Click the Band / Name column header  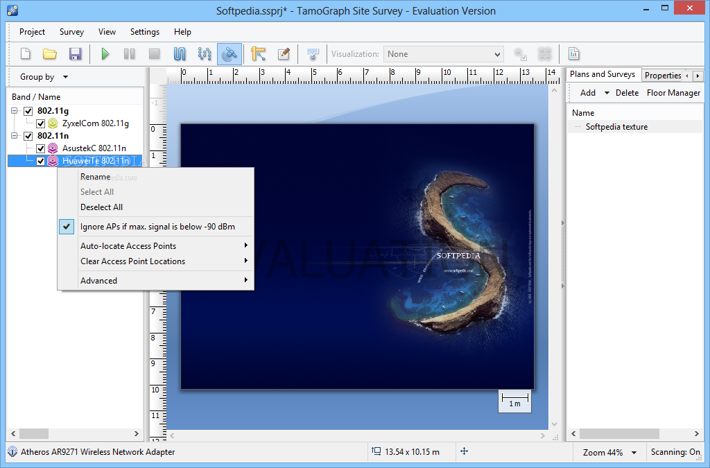[75, 97]
